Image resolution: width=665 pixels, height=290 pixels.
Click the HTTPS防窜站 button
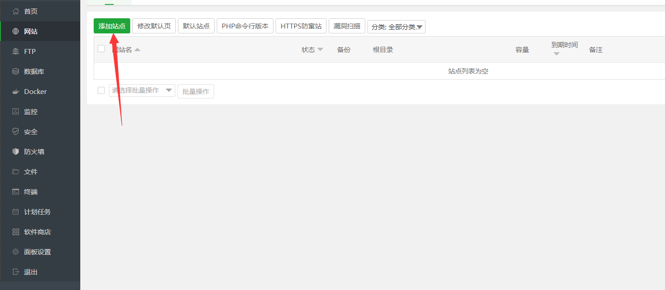coord(301,26)
